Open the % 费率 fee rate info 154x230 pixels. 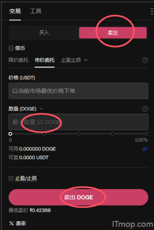[x=18, y=223]
